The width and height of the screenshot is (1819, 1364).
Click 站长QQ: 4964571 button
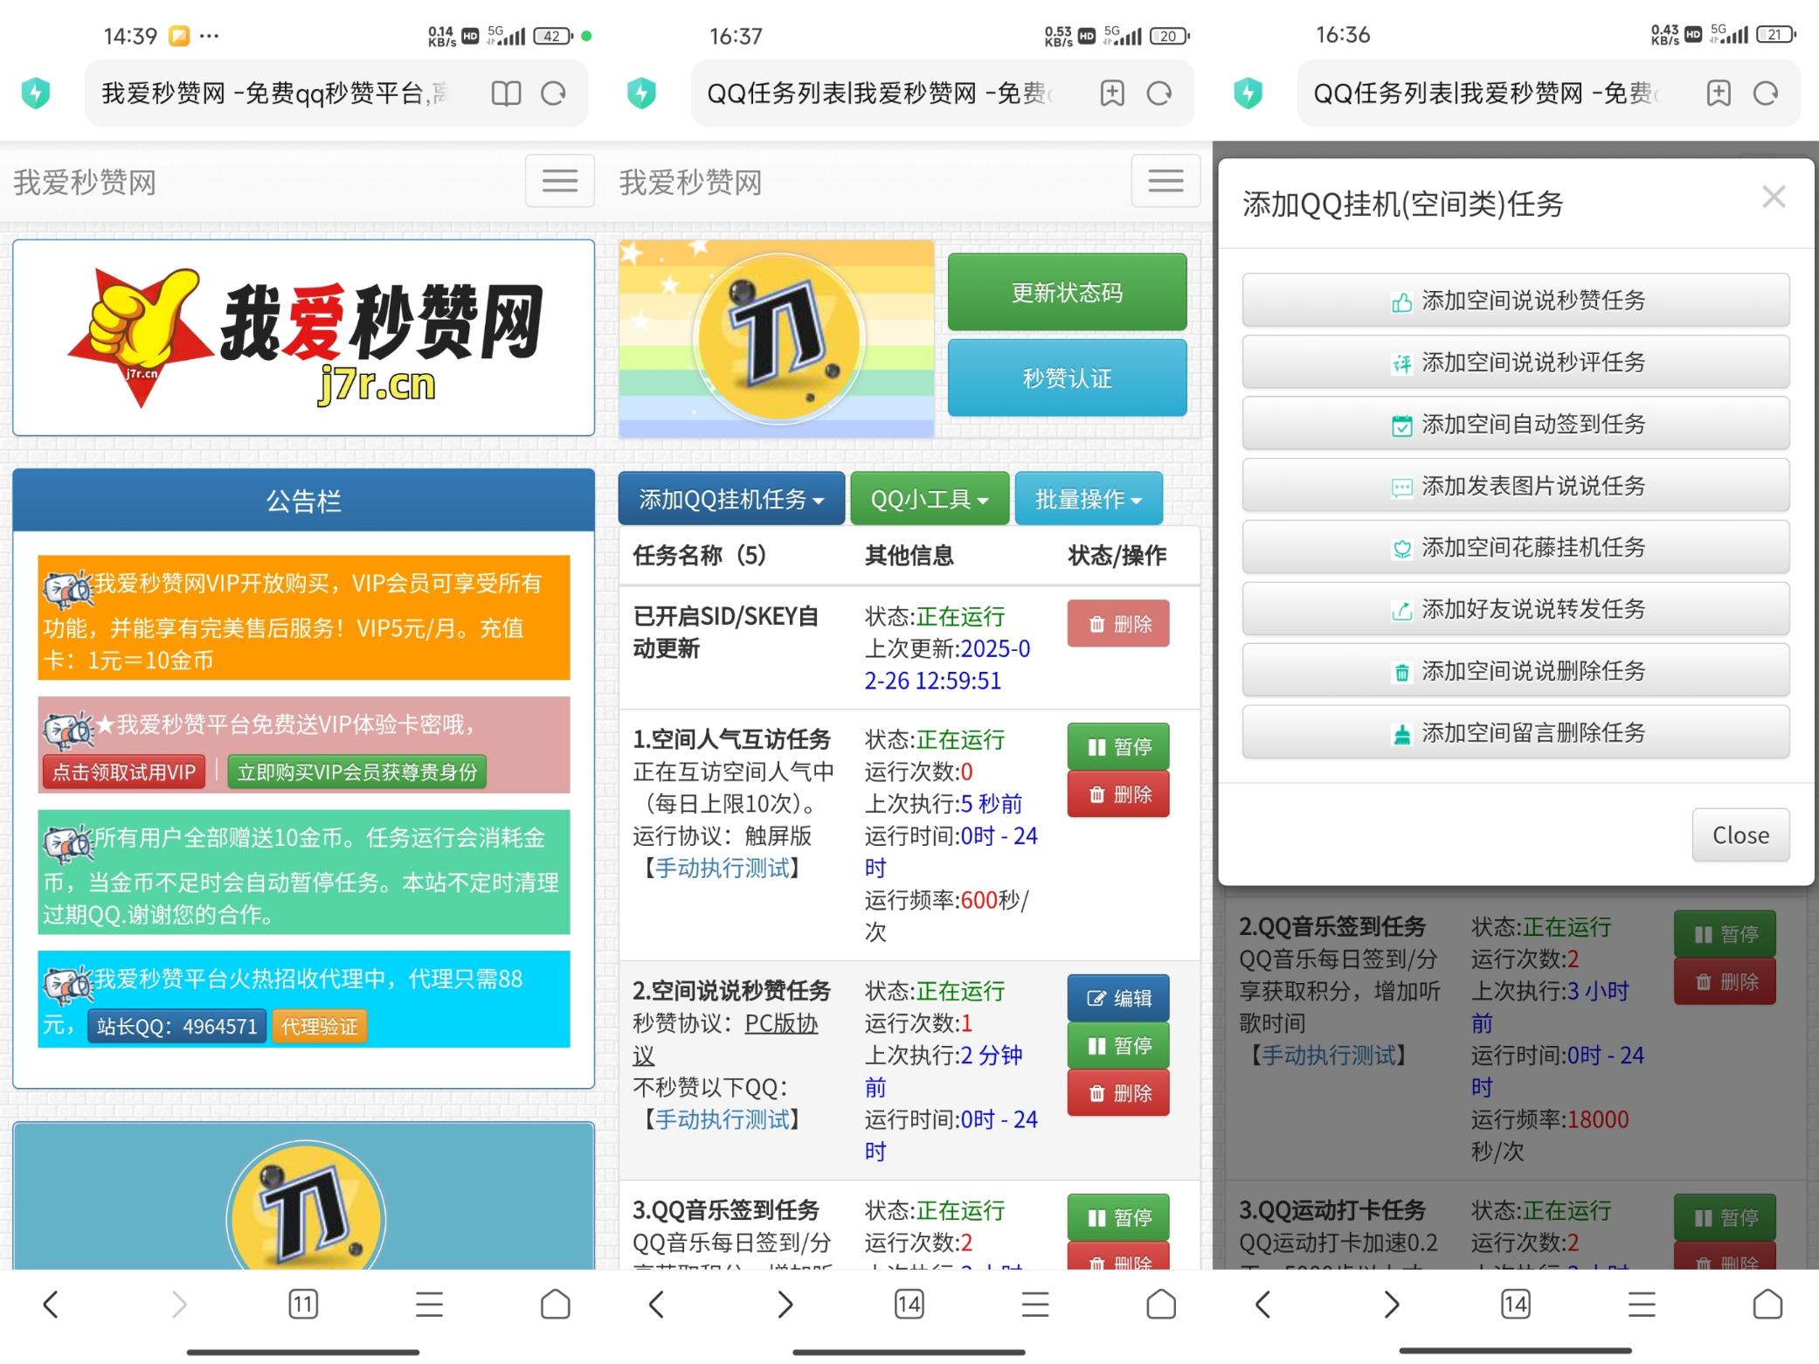pyautogui.click(x=177, y=1026)
